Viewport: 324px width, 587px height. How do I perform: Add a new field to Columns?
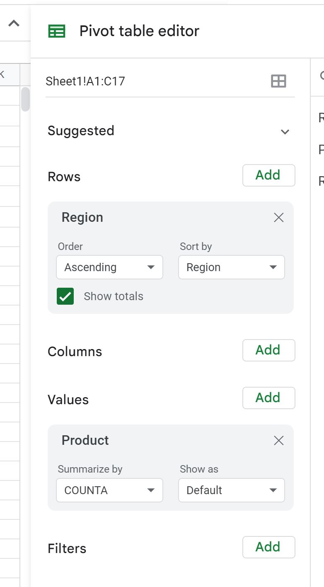click(268, 350)
